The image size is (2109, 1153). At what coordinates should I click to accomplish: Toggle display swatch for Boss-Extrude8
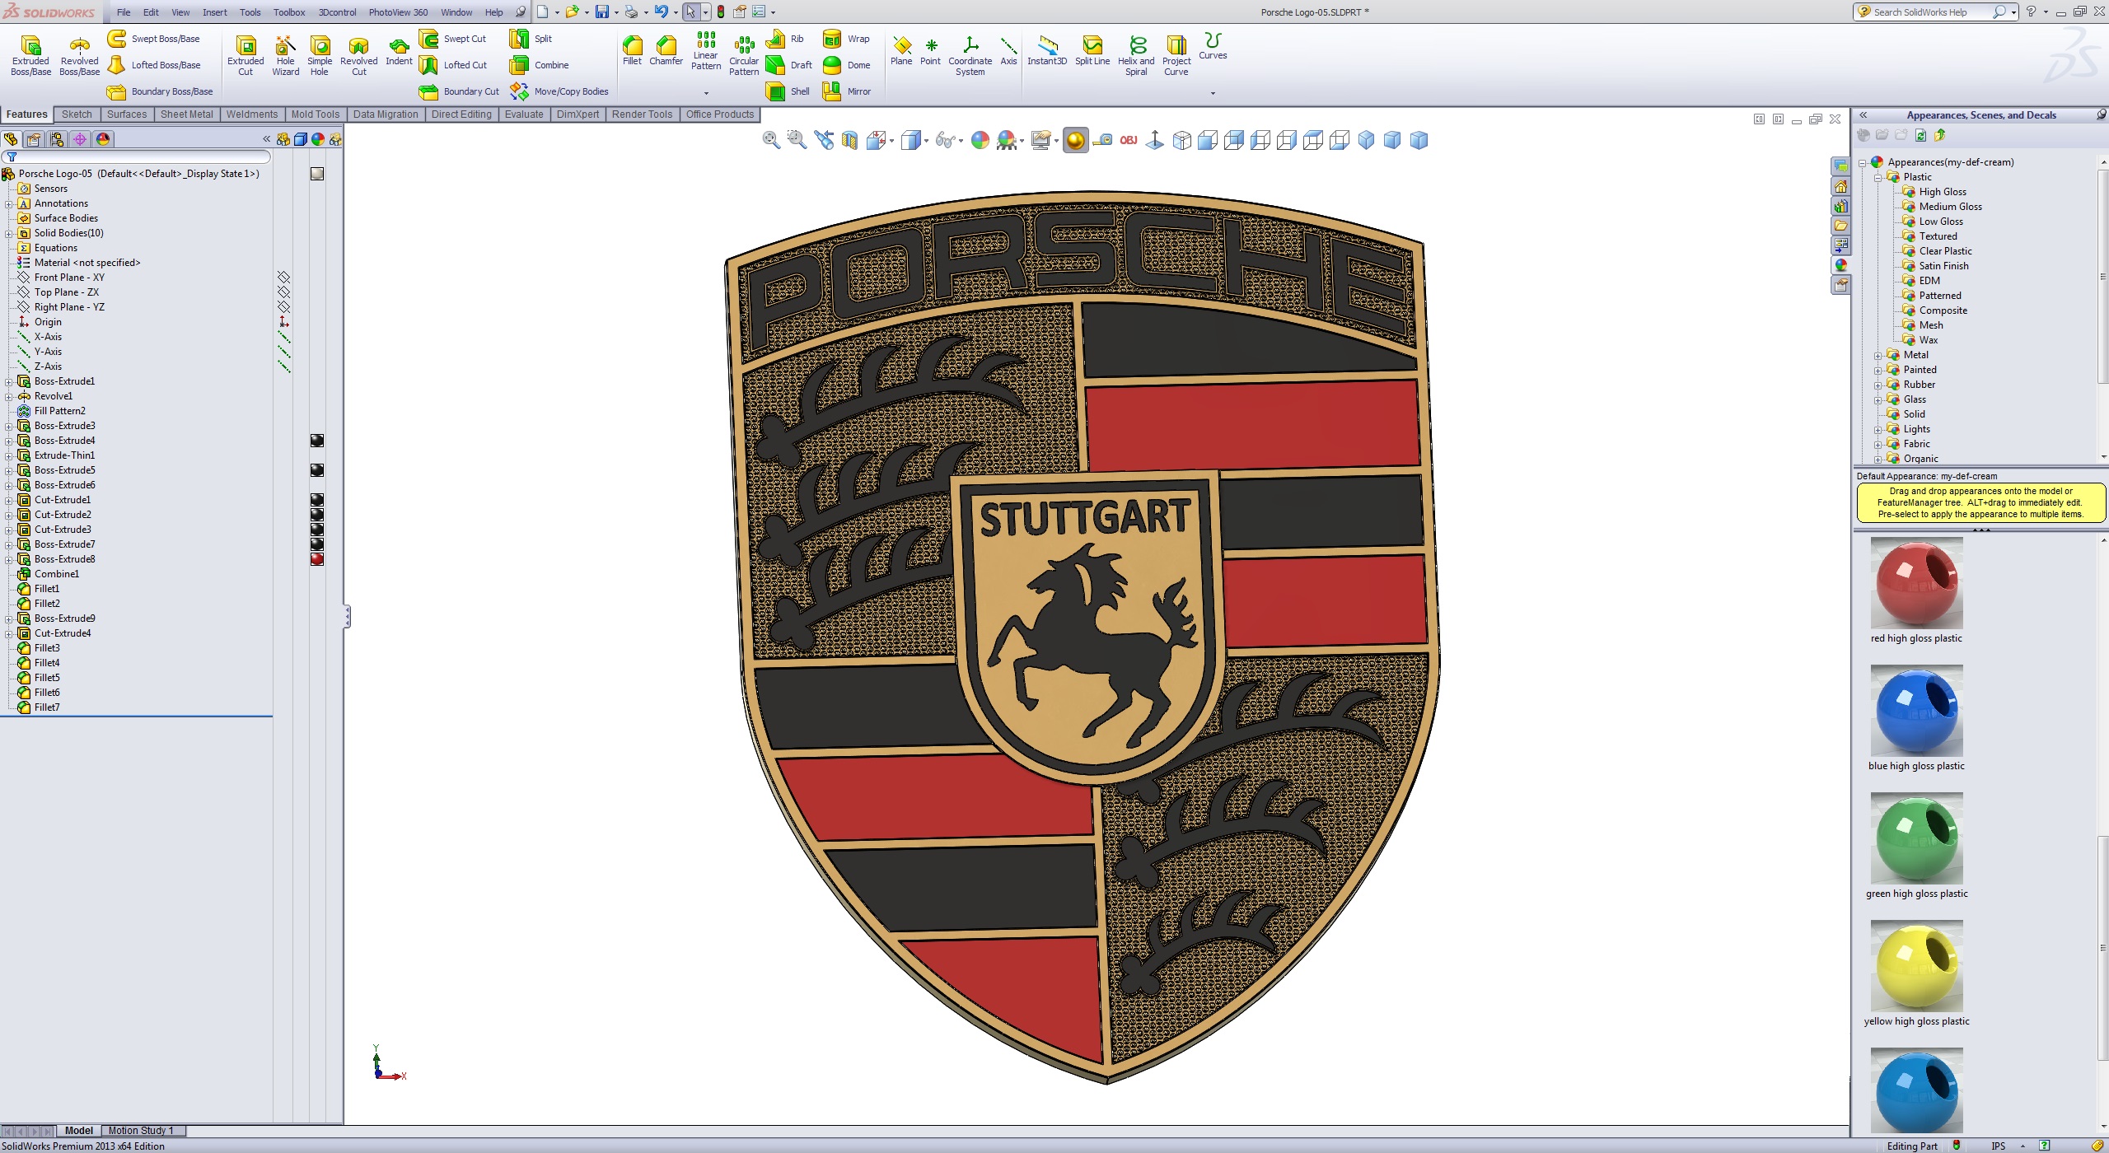pyautogui.click(x=317, y=559)
